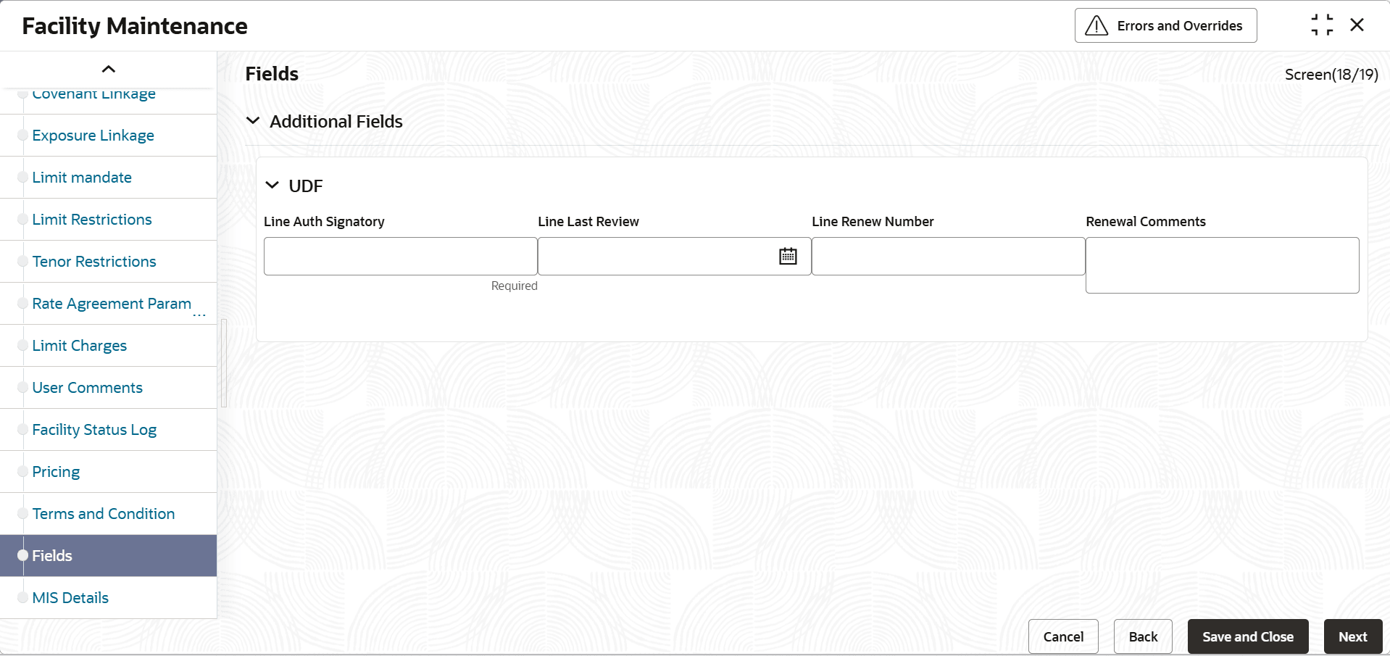Viewport: 1390px width, 656px height.
Task: Close the Facility Maintenance window
Action: tap(1357, 25)
